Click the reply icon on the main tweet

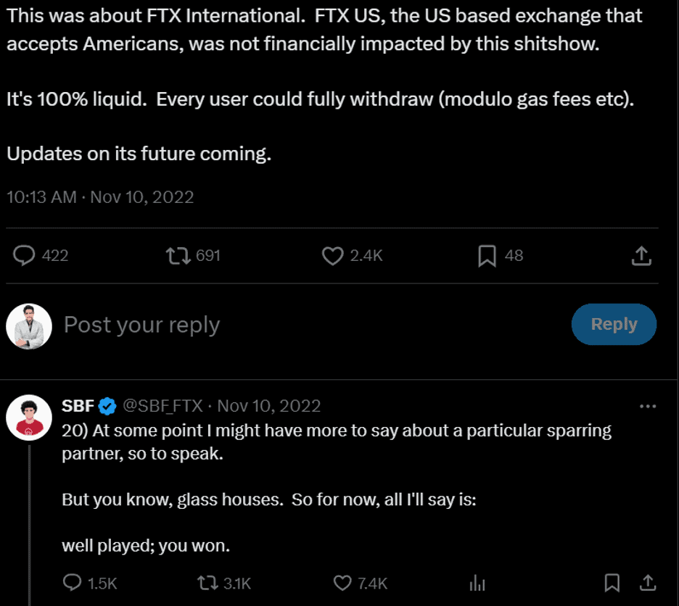[x=25, y=255]
